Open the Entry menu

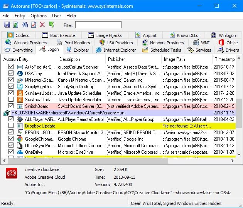coord(20,16)
